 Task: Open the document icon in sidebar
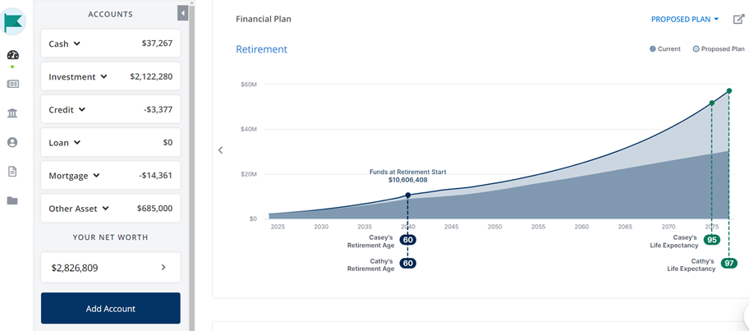click(12, 172)
